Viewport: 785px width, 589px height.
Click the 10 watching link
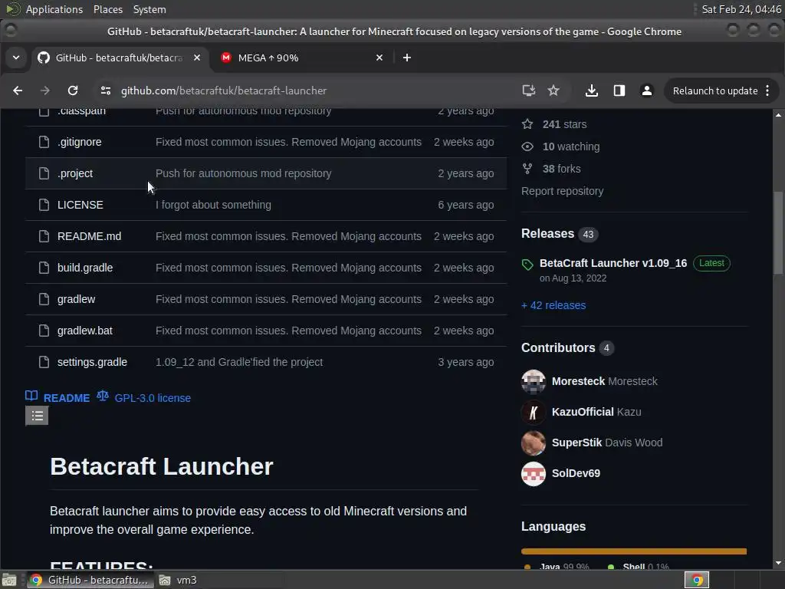[x=571, y=146]
